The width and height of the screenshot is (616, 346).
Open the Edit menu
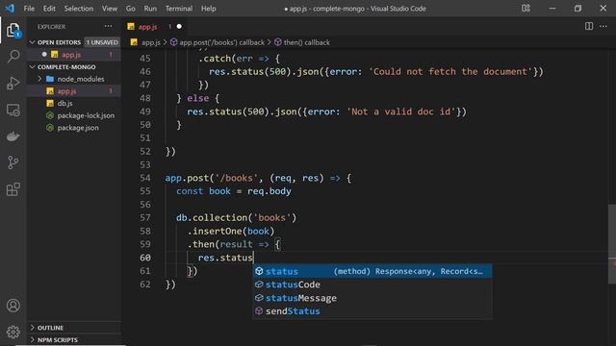tap(49, 9)
